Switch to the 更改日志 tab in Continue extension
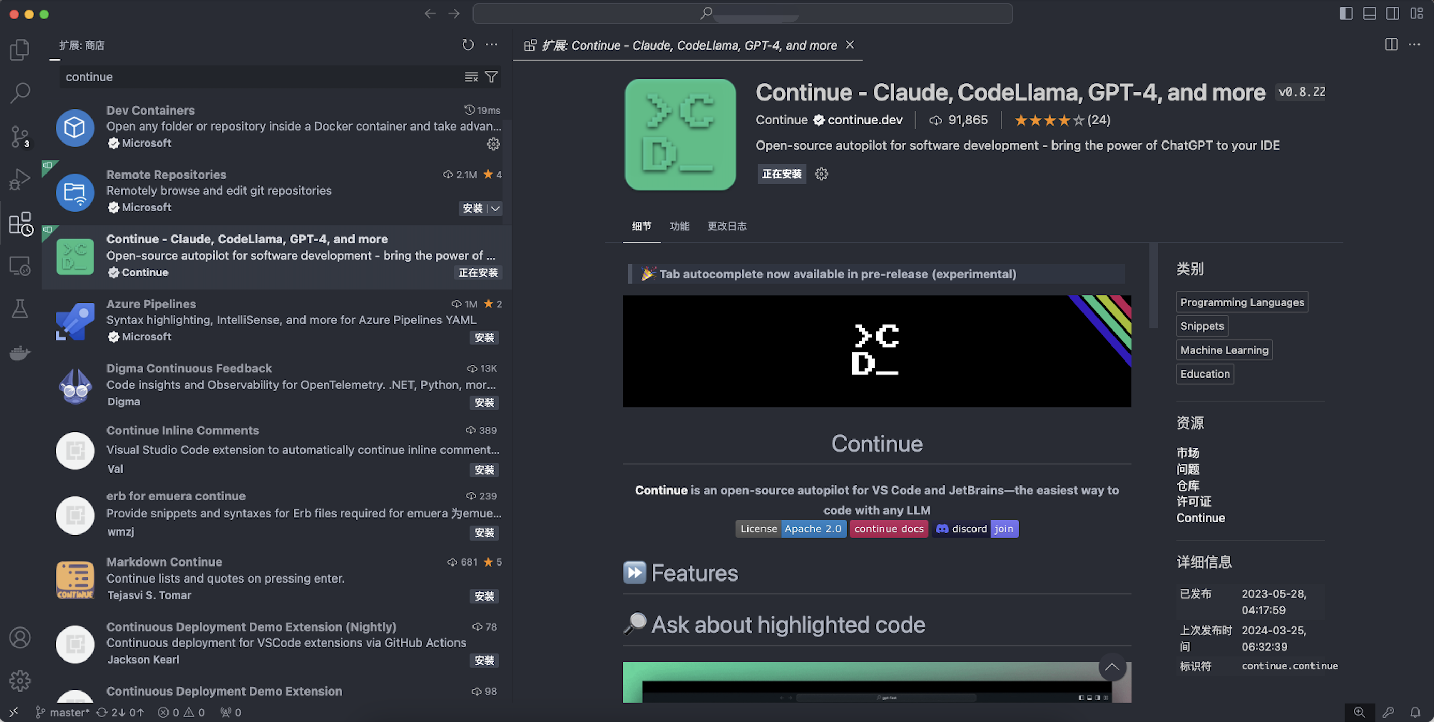 click(726, 226)
